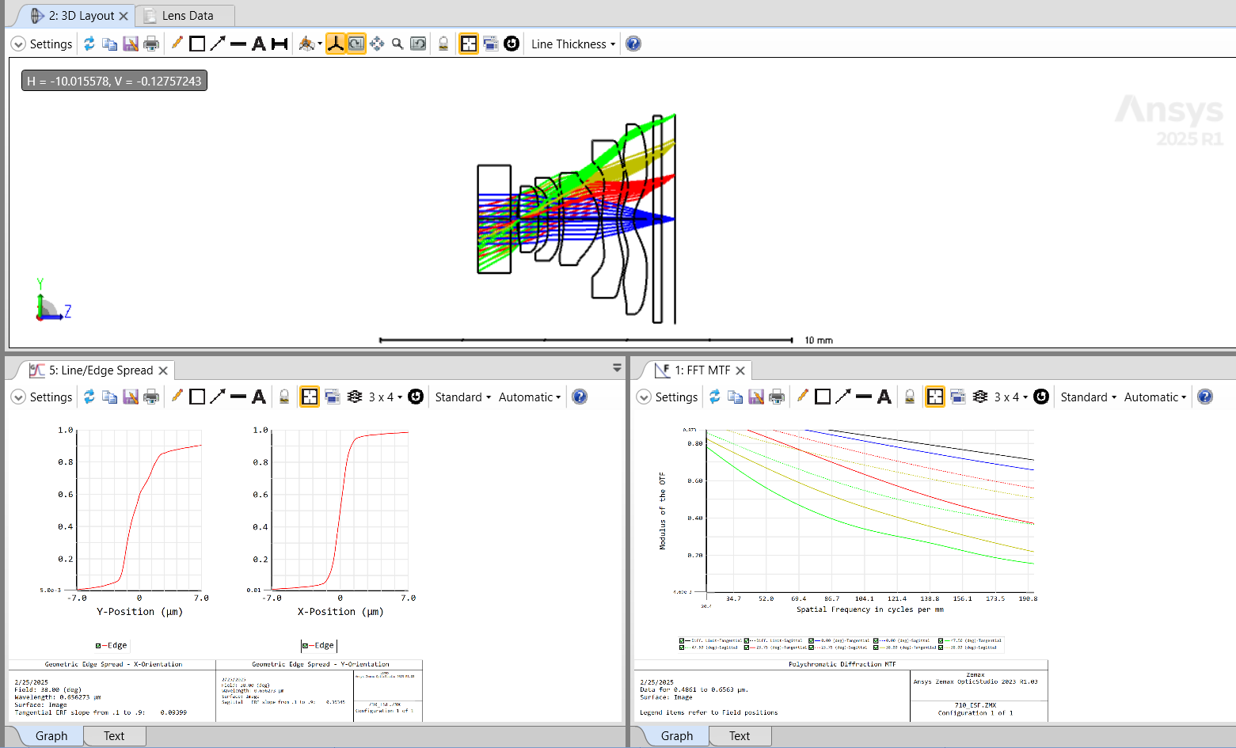
Task: Clone the FFT MTF window
Action: click(958, 397)
